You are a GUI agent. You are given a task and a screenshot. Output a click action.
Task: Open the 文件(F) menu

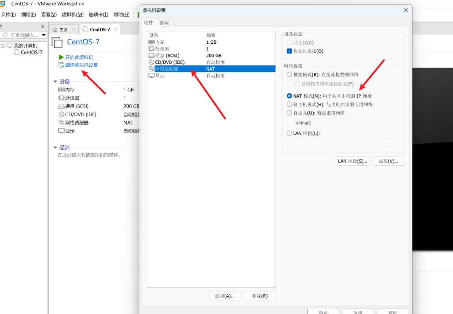(x=8, y=15)
